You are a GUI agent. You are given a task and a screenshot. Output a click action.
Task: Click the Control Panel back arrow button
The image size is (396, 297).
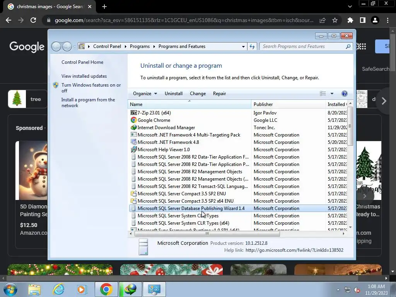(56, 46)
